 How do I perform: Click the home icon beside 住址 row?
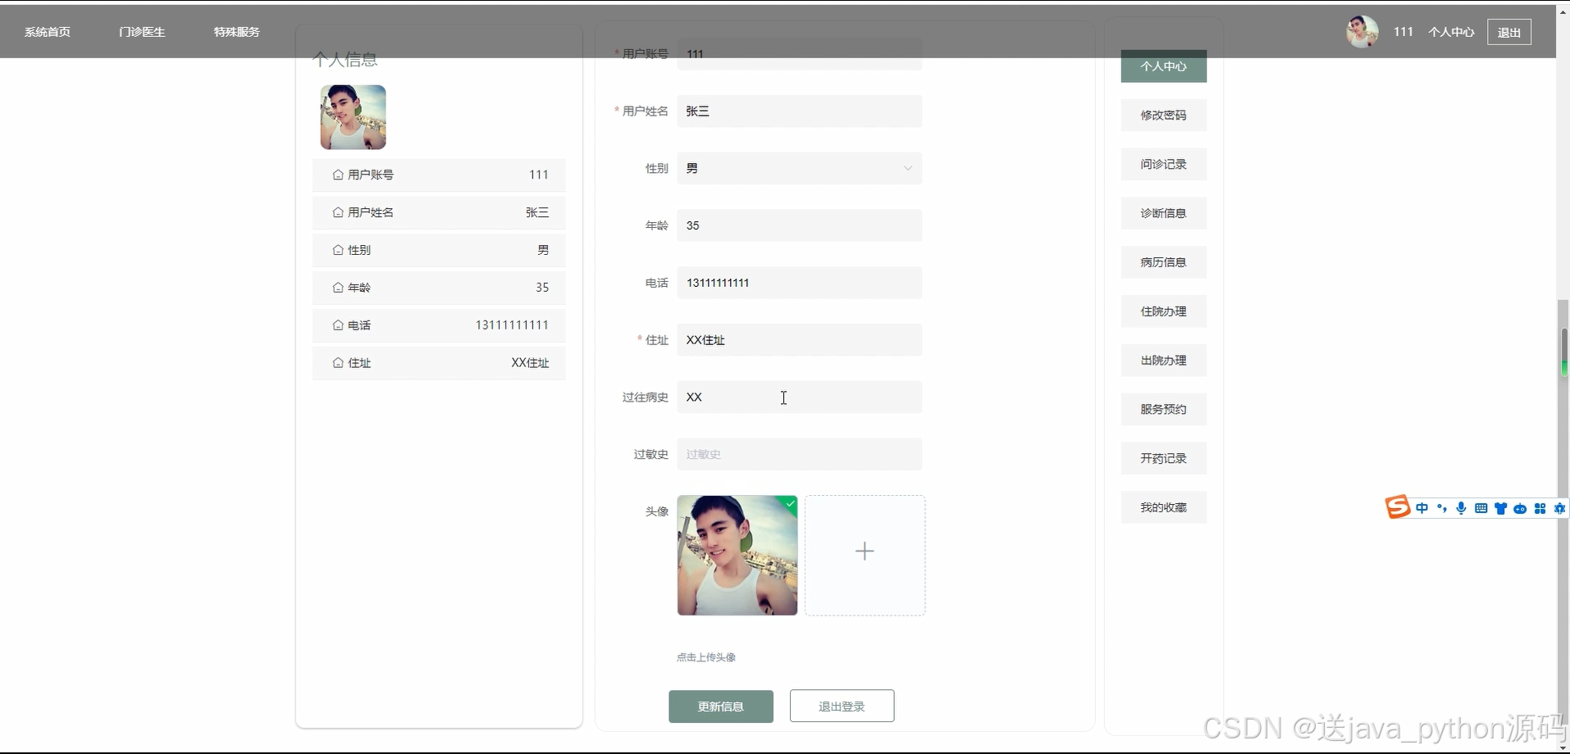coord(338,363)
